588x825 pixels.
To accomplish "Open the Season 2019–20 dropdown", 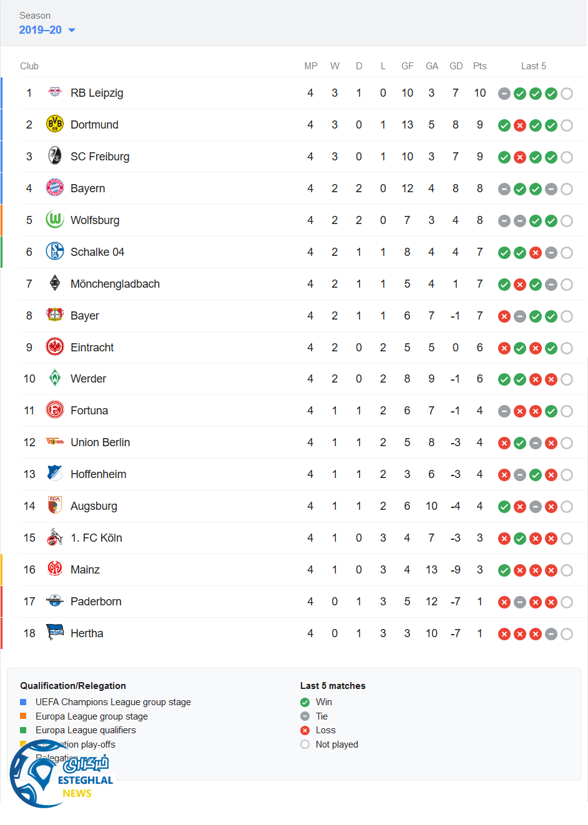I will pyautogui.click(x=47, y=30).
